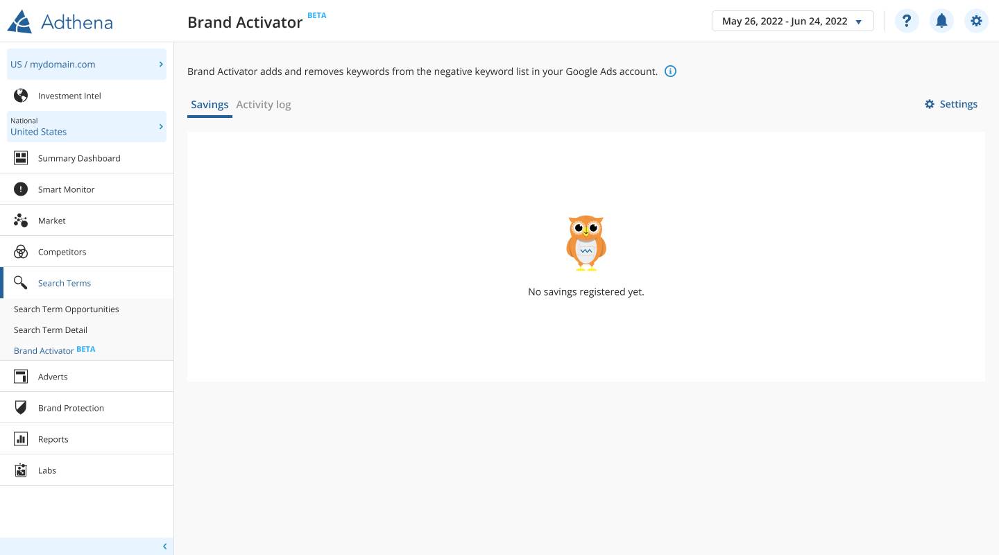Select the Savings tab
The width and height of the screenshot is (999, 555).
[210, 105]
